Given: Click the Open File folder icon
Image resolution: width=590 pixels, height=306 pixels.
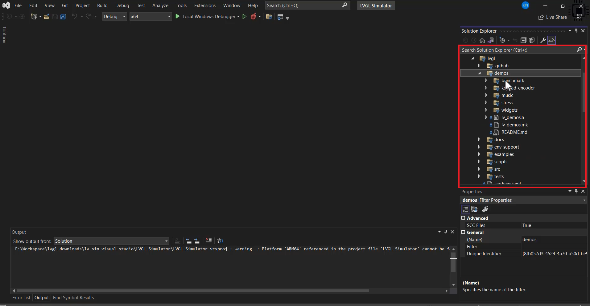Looking at the screenshot, I should pos(47,17).
